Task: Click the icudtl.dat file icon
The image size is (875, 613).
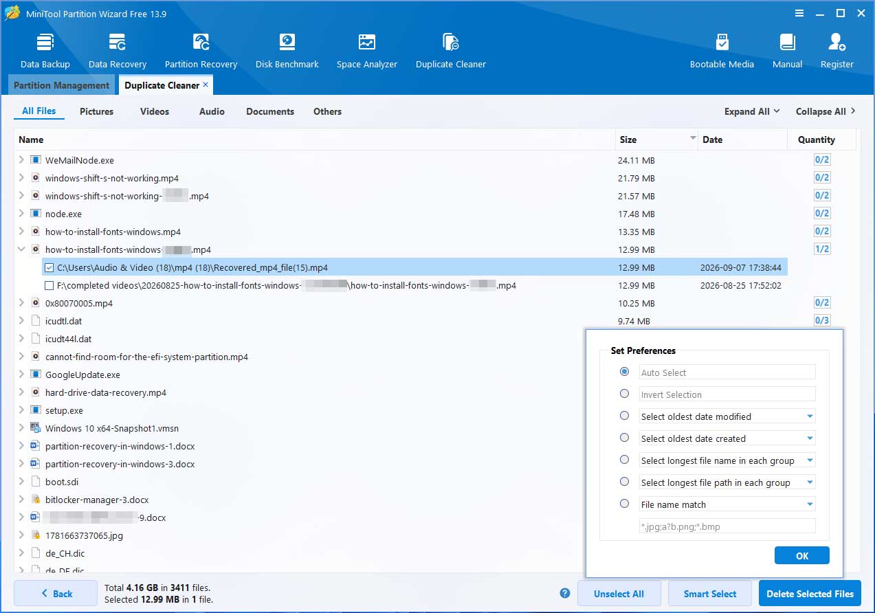Action: click(36, 321)
